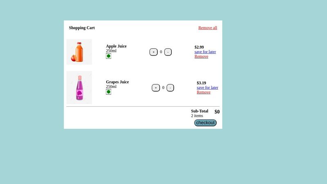Save Grapes Juice for later
327x184 pixels.
208,88
